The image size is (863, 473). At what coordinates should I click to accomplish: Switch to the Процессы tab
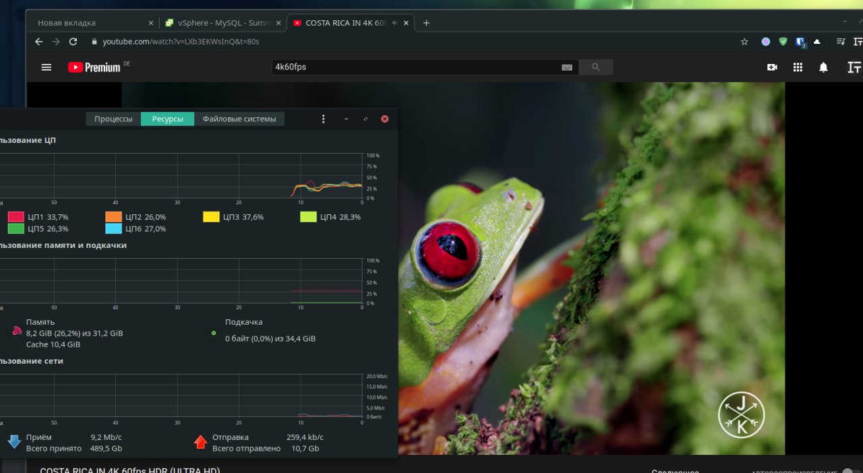point(113,119)
